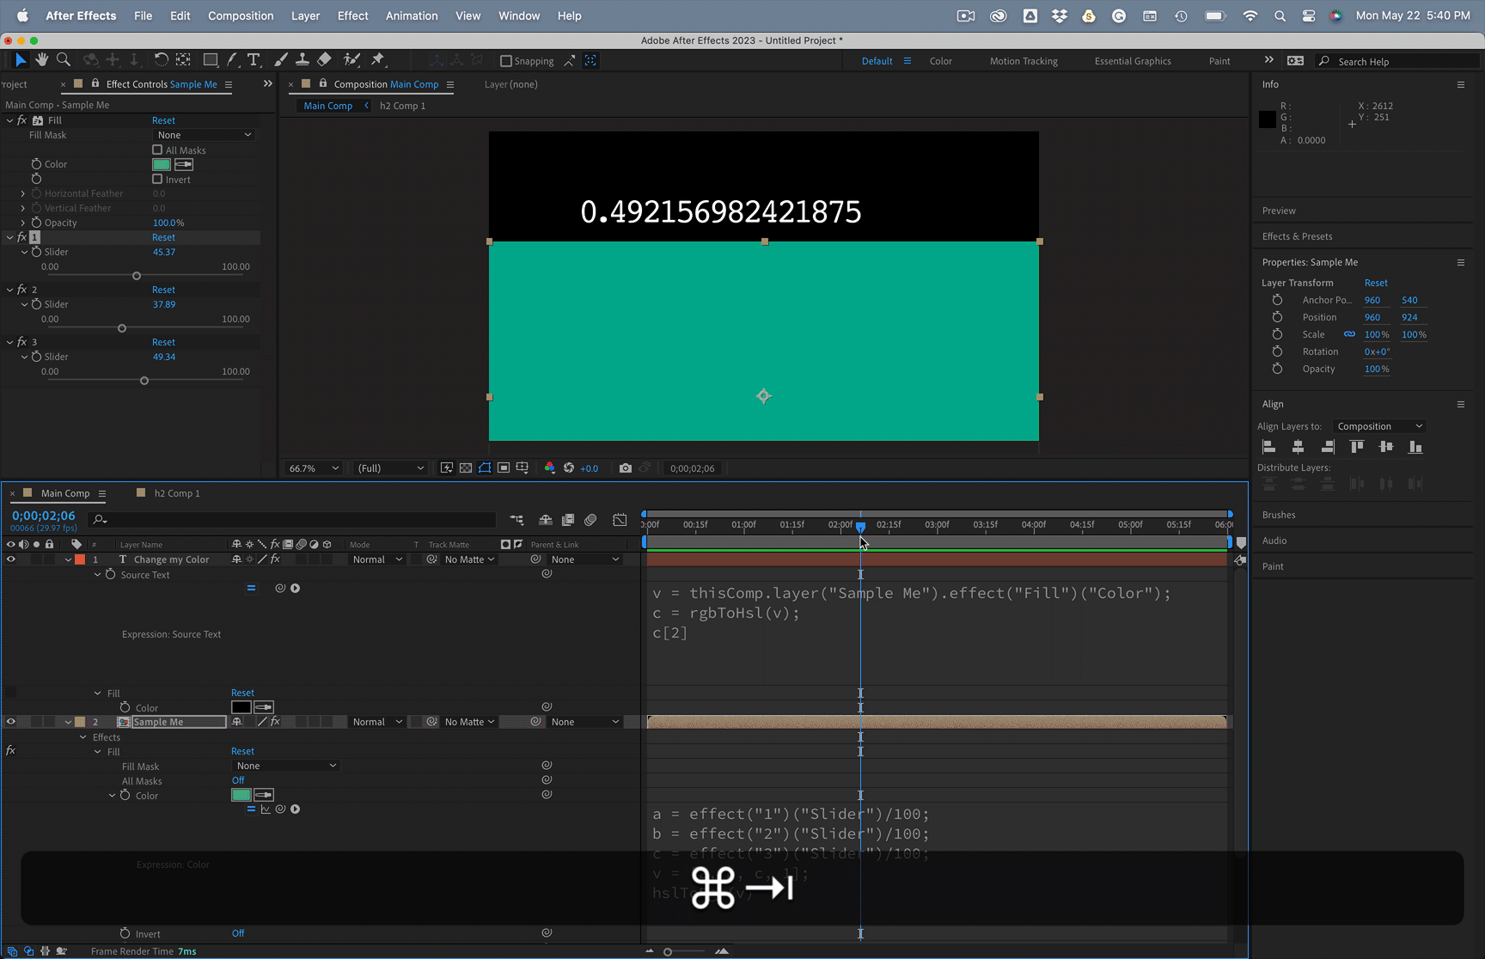Click slider handle of effect 1

(137, 276)
